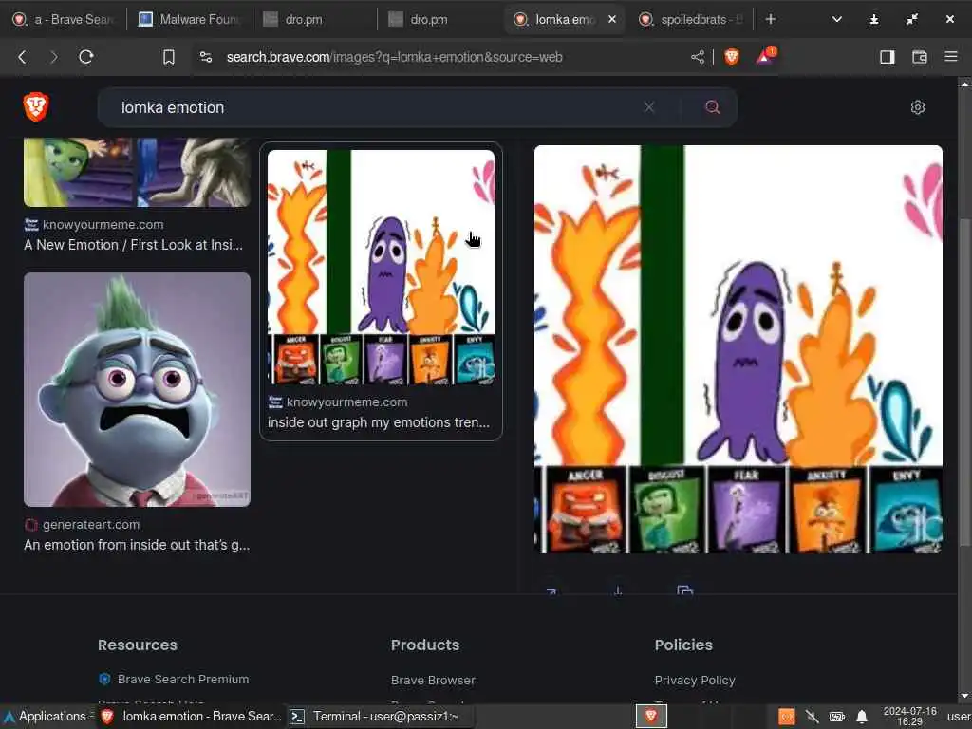Open a new tab with plus button
Screen dimensions: 972x729
coord(771,19)
